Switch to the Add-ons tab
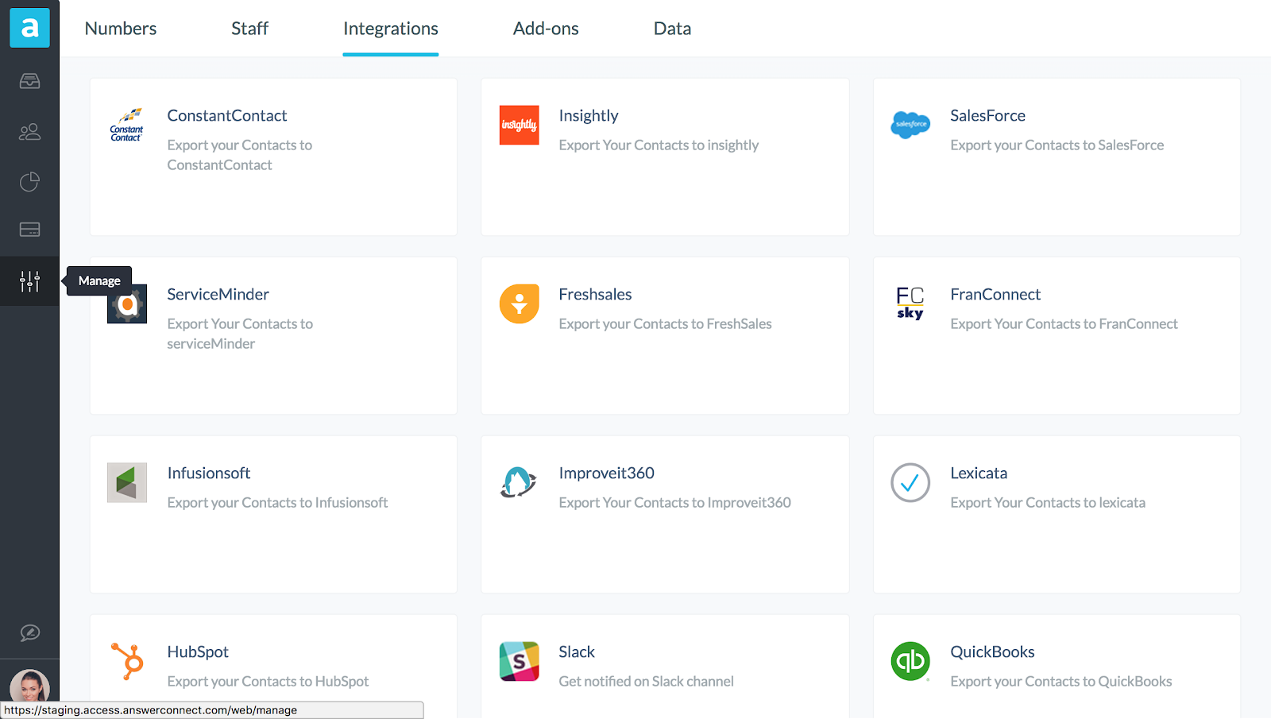 click(546, 29)
